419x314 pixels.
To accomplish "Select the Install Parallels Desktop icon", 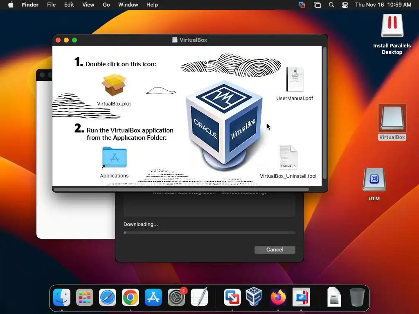I will 392,26.
